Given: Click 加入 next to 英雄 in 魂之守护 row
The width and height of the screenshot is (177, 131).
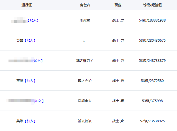Looking at the screenshot, I should coord(30,81).
